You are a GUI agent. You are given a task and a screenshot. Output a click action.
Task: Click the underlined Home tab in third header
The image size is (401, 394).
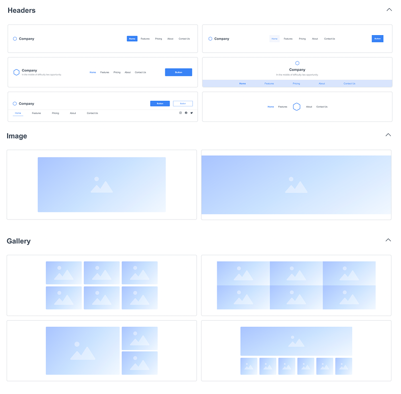point(18,113)
